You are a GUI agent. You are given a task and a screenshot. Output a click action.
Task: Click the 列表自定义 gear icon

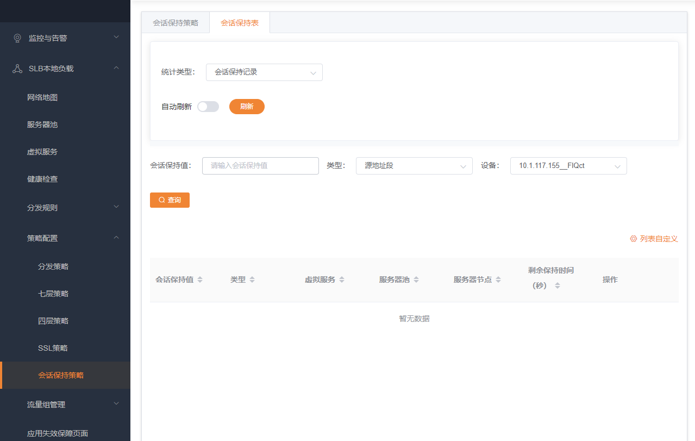(x=633, y=239)
